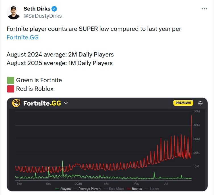Enable the Steam legend series
The height and width of the screenshot is (195, 215).
152,189
